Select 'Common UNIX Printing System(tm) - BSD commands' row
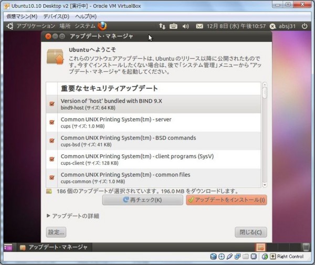 click(x=153, y=141)
